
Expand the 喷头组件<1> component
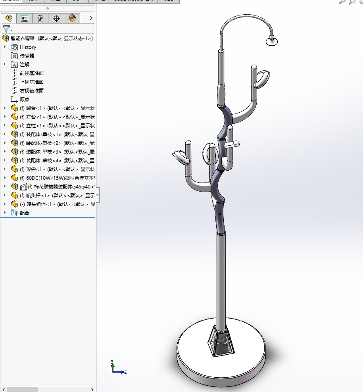pyautogui.click(x=4, y=204)
